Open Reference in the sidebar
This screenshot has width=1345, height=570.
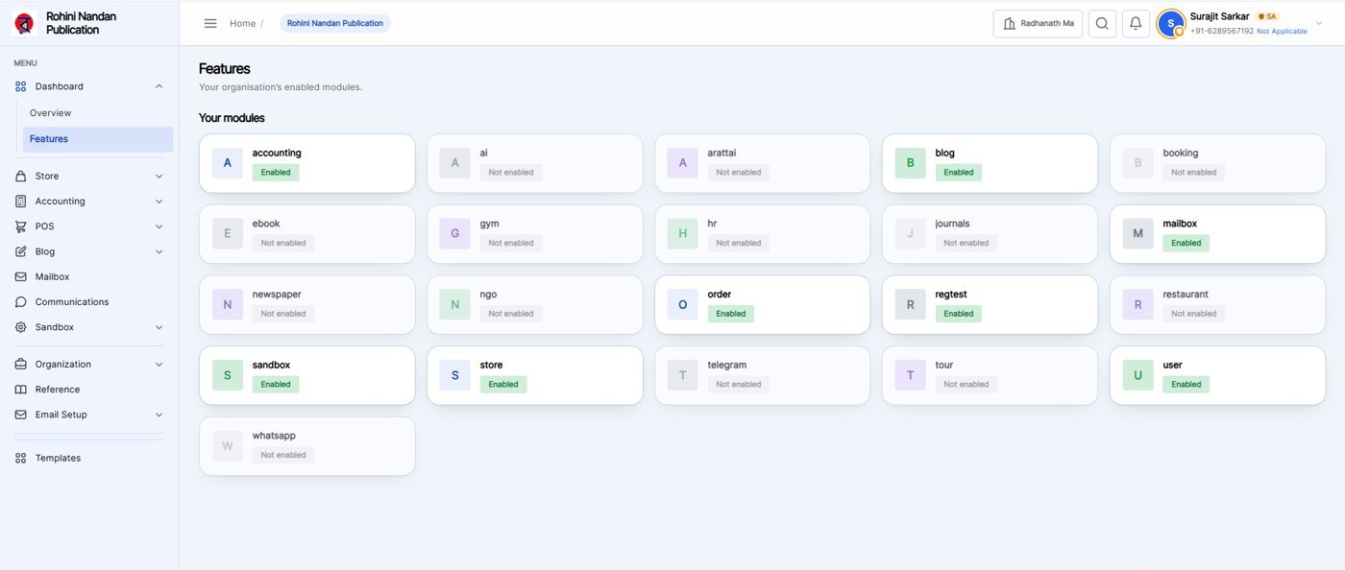(58, 390)
